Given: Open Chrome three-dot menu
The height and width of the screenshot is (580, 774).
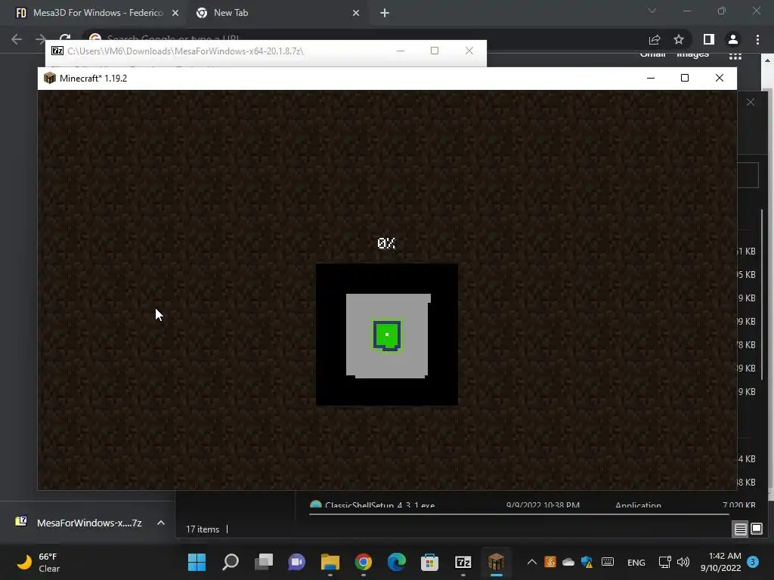Looking at the screenshot, I should tap(757, 39).
